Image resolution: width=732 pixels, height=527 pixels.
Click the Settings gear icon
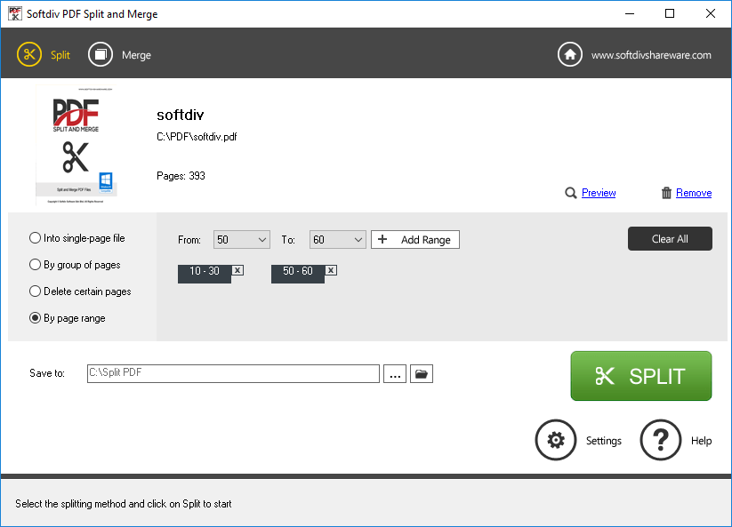556,440
